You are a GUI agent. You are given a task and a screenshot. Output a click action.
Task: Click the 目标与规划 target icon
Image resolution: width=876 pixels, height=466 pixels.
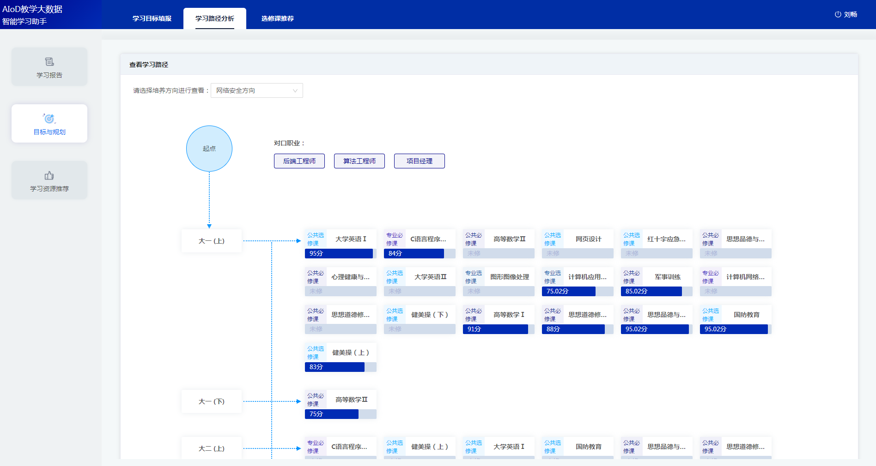pos(49,119)
